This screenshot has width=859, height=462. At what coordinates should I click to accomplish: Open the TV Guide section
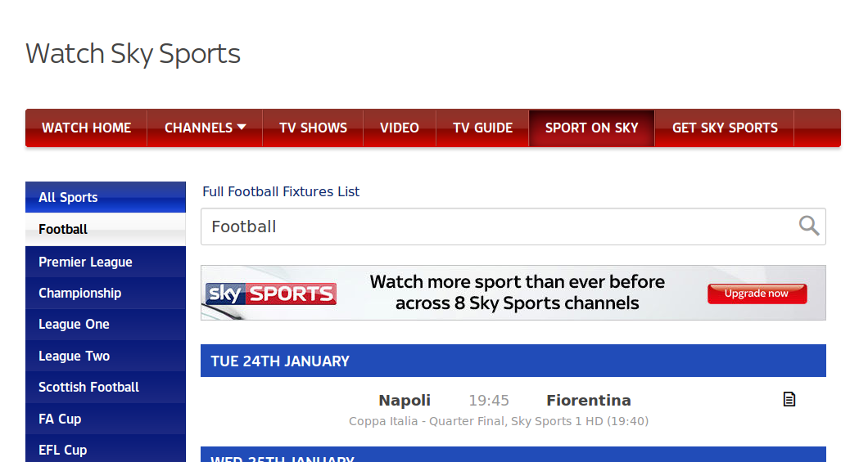(482, 128)
